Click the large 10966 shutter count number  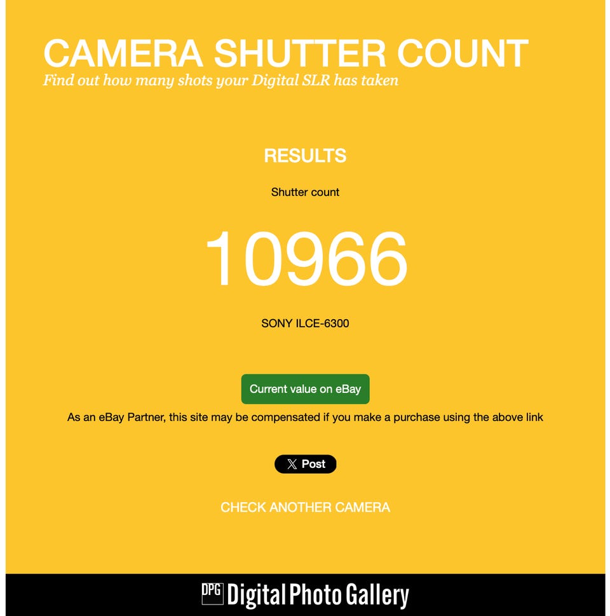pos(306,259)
